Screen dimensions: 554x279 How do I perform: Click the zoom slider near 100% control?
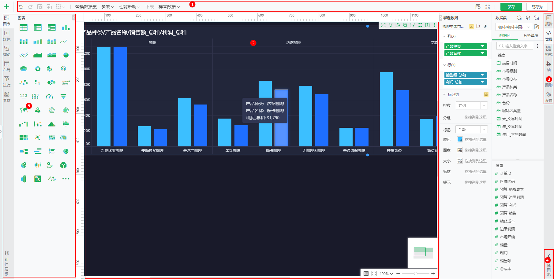tap(415, 273)
